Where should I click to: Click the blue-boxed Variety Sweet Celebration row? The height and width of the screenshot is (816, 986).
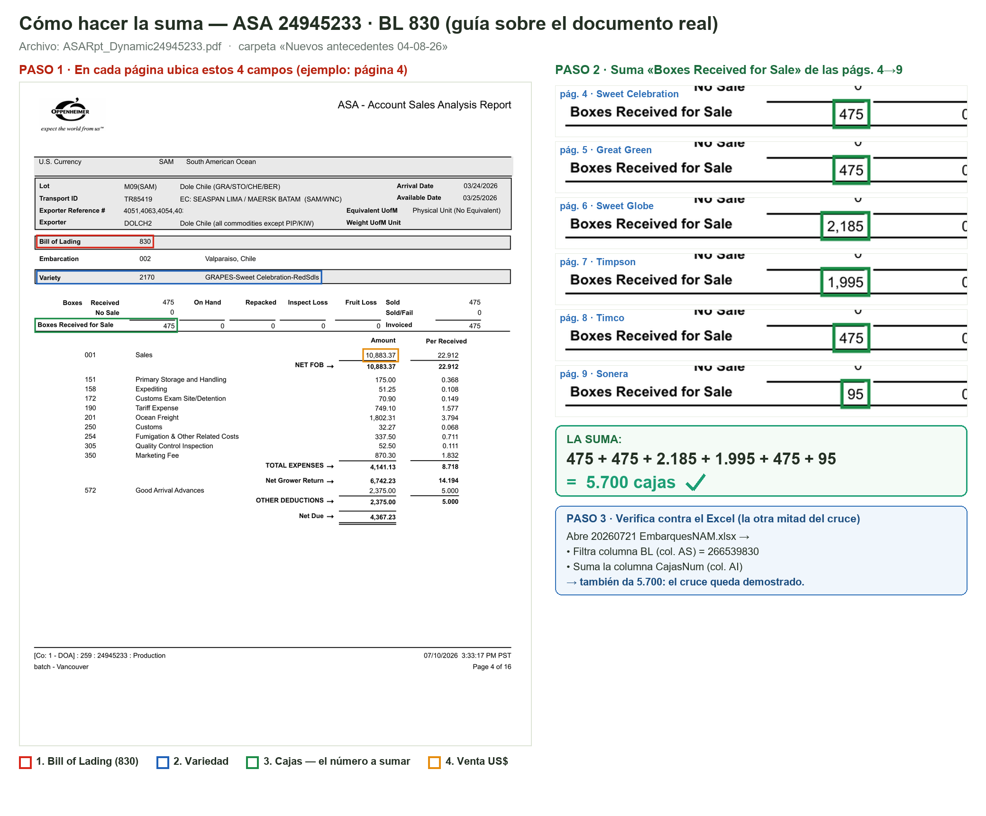pos(179,277)
